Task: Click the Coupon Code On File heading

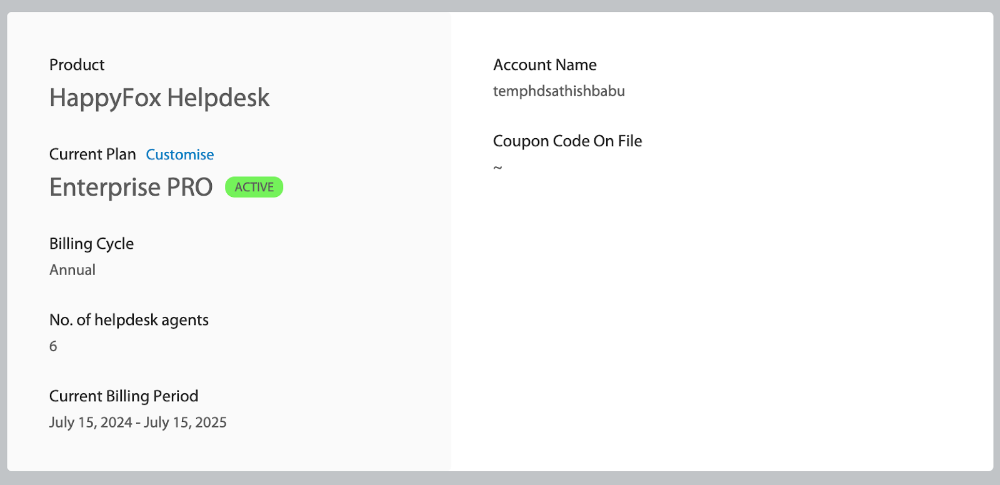Action: coord(567,141)
